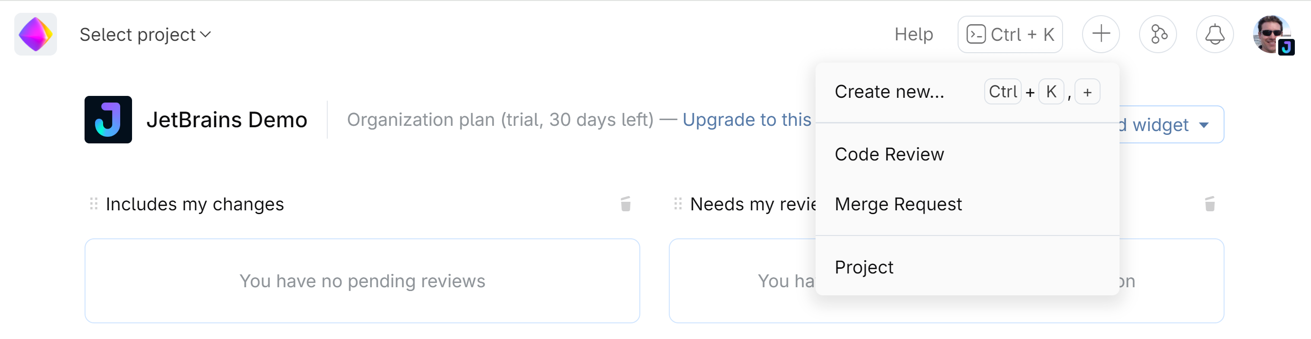Grab the Includes my changes drag handle
Viewport: 1311px width, 339px height.
[94, 204]
